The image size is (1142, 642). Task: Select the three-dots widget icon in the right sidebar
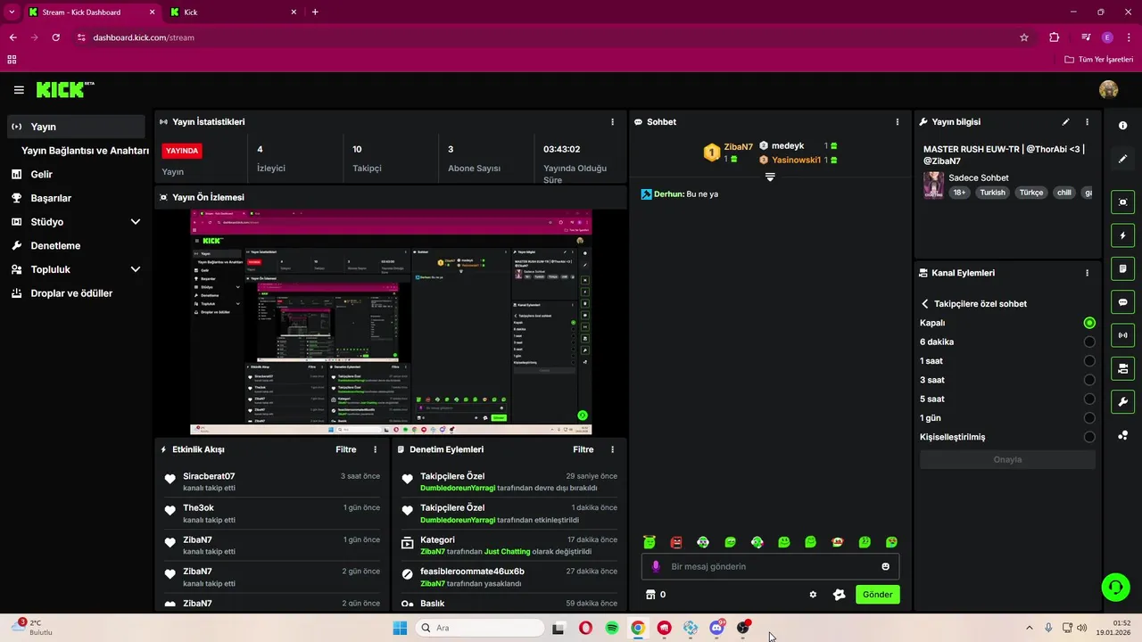[x=1122, y=435]
